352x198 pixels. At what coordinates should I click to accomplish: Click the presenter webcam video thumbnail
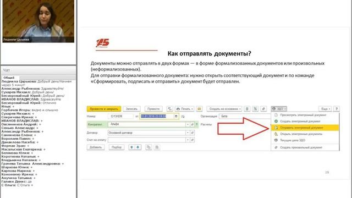[38, 21]
